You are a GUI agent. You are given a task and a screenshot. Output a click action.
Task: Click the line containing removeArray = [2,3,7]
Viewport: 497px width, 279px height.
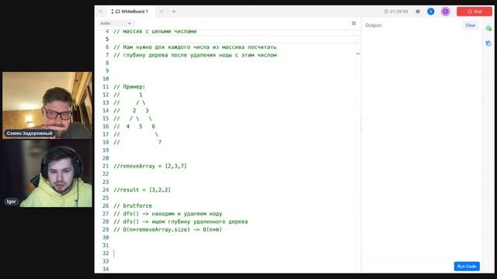150,166
